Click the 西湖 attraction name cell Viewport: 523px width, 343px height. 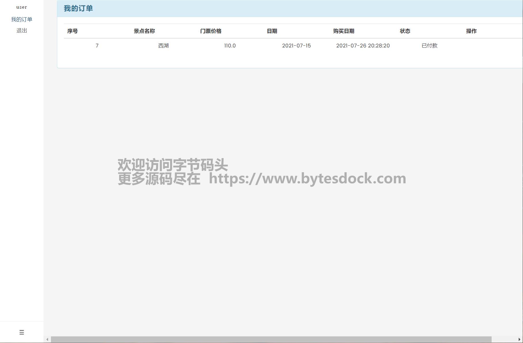(x=163, y=46)
